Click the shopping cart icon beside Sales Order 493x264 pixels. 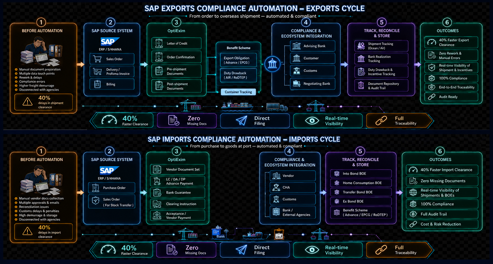tap(97, 59)
